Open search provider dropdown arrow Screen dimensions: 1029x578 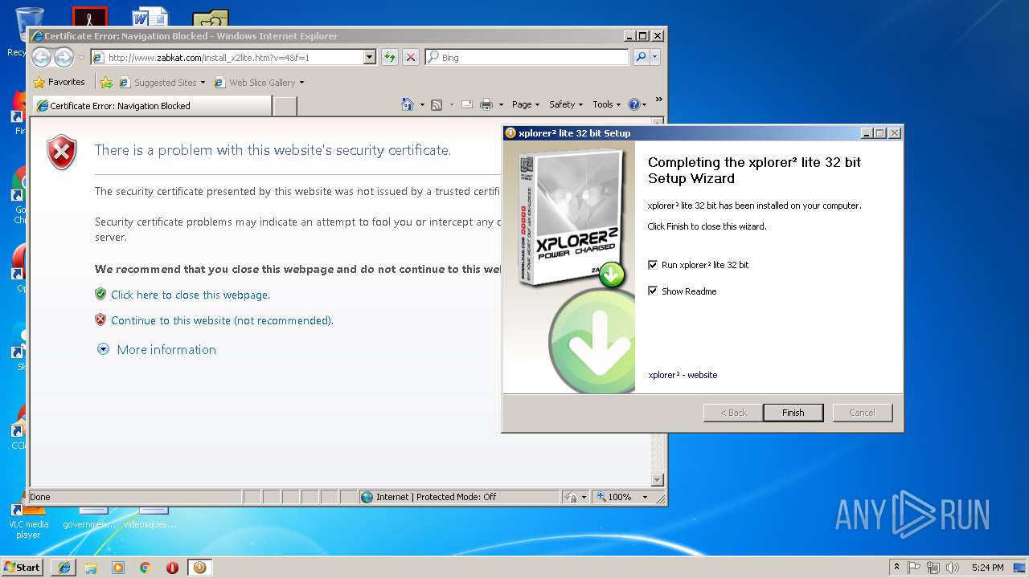655,57
